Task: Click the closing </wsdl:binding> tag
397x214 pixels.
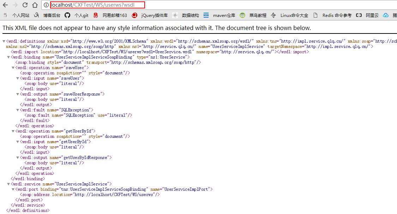Action: [28, 179]
